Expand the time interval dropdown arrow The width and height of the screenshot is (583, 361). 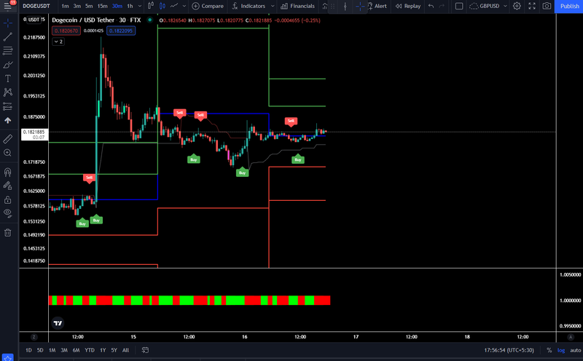(140, 6)
